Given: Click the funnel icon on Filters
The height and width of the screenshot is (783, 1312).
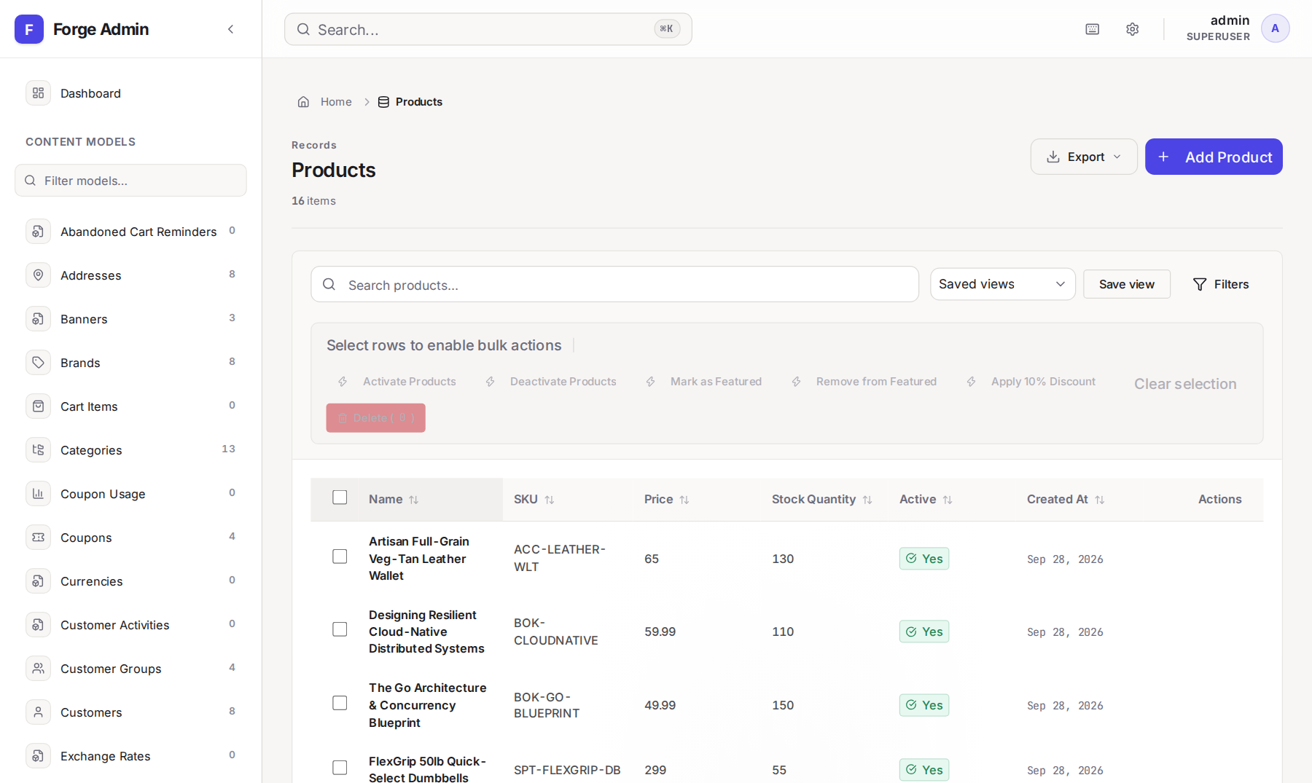Looking at the screenshot, I should (x=1199, y=284).
